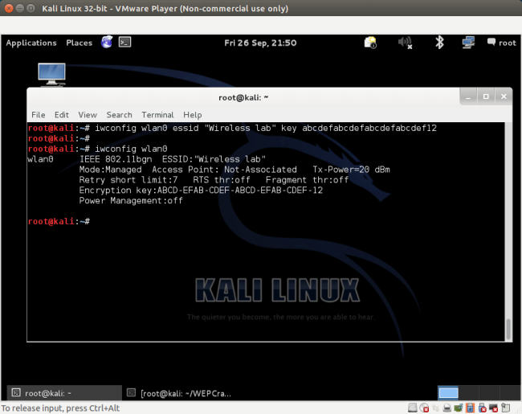This screenshot has height=414, width=522.
Task: Click the network connection icon
Action: point(468,43)
